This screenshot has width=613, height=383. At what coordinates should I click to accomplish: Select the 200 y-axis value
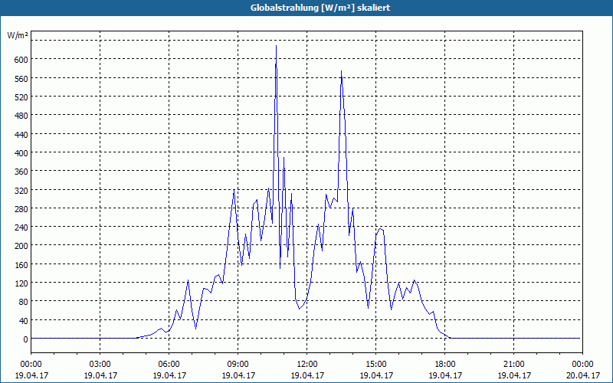tap(21, 246)
